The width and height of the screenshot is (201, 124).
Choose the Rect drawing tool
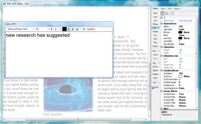click(155, 13)
